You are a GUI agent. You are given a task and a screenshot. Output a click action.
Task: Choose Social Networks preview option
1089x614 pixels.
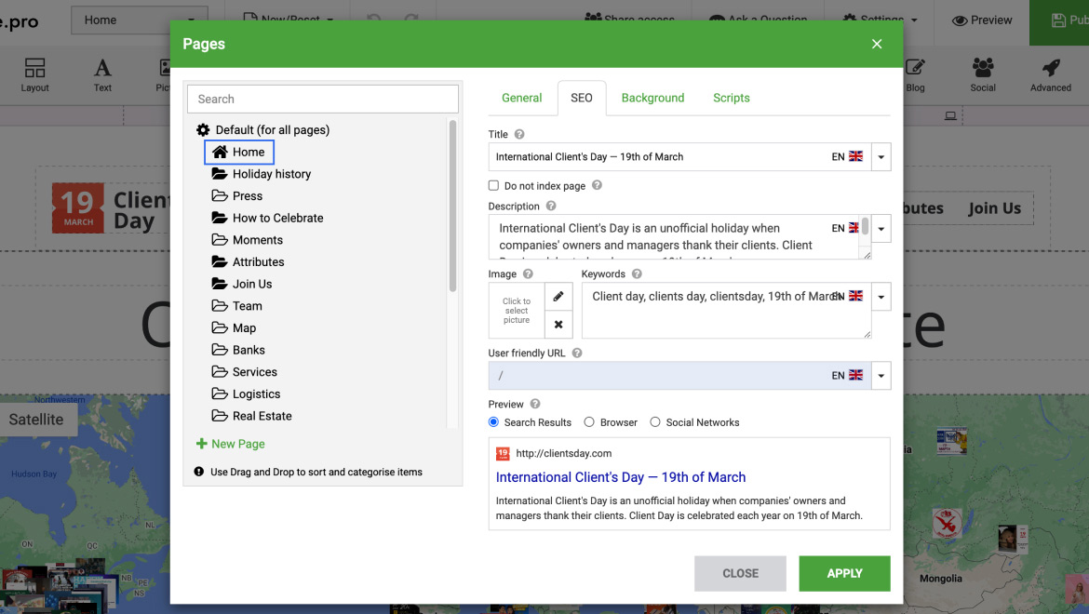click(655, 422)
